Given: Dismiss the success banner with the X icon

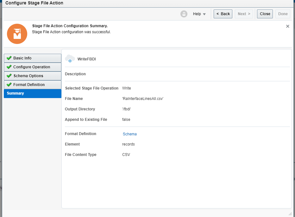Looking at the screenshot, I should point(287,26).
